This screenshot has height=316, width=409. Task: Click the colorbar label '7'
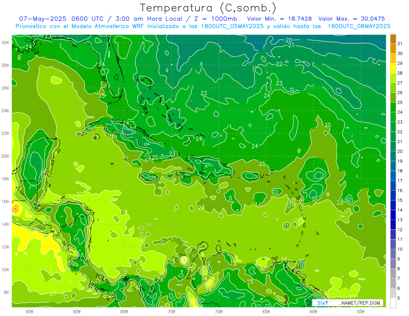tap(399, 279)
